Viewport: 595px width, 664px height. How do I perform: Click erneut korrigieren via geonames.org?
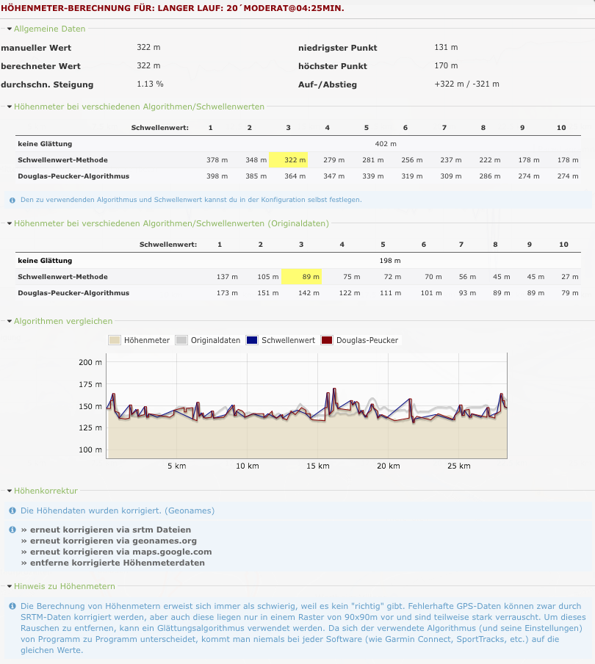click(x=108, y=541)
